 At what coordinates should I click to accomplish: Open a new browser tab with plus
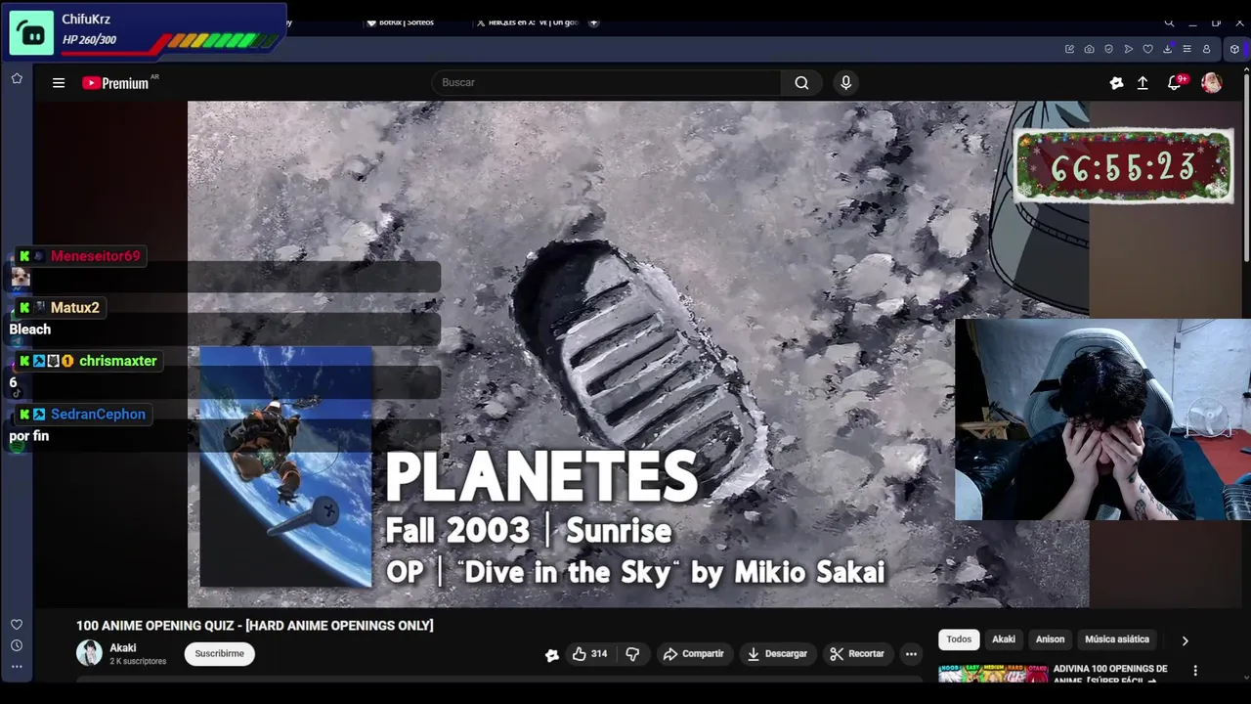tap(593, 22)
